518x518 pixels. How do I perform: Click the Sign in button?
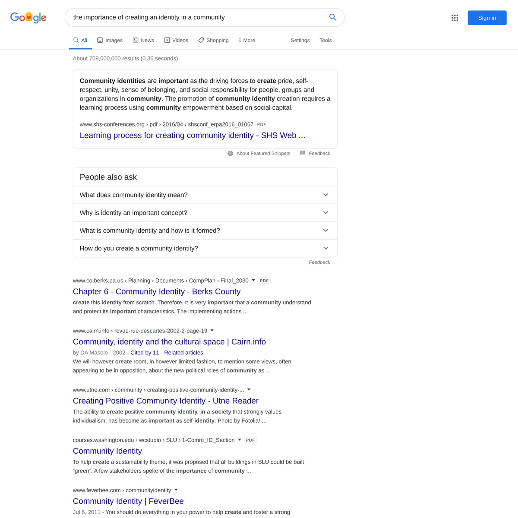487,18
